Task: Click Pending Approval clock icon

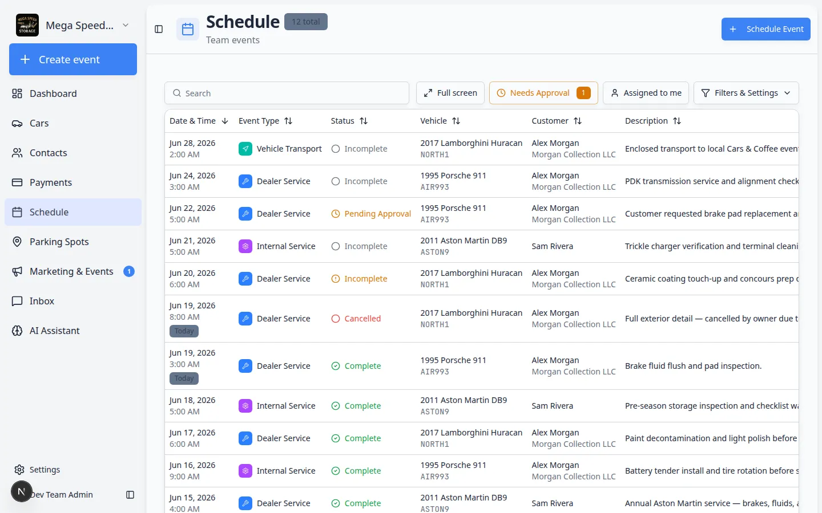Action: pyautogui.click(x=336, y=214)
